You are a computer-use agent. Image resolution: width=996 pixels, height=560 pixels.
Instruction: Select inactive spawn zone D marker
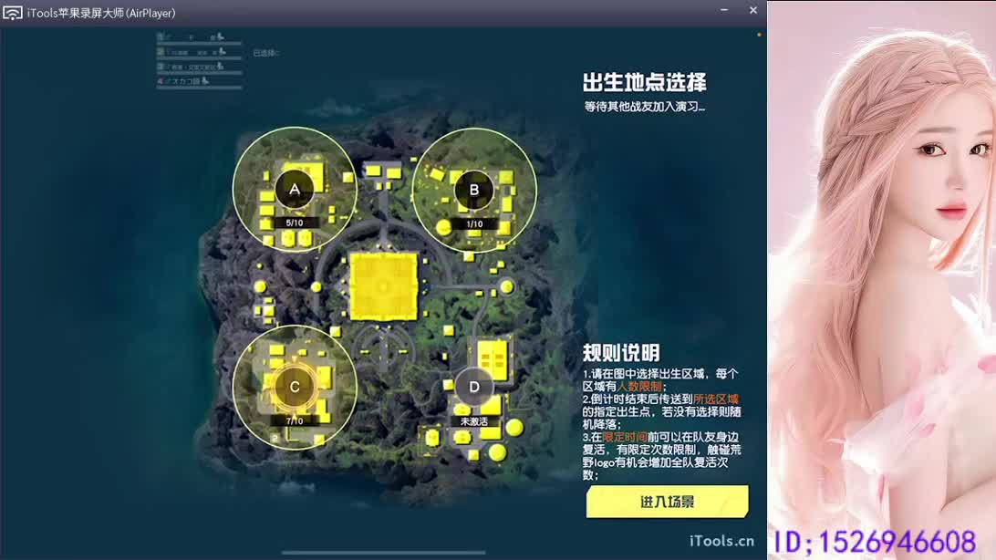[474, 387]
